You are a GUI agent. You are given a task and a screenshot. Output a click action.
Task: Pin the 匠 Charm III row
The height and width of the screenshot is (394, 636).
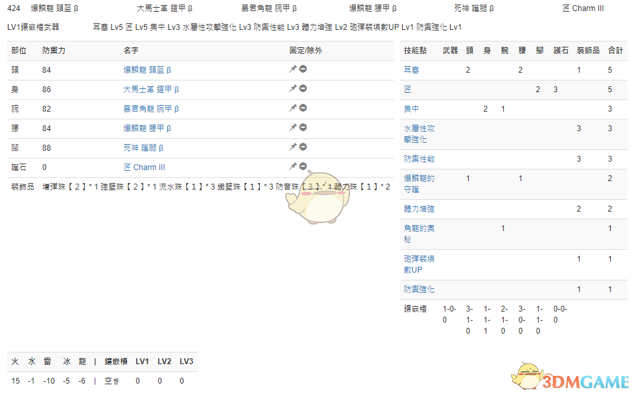[293, 167]
